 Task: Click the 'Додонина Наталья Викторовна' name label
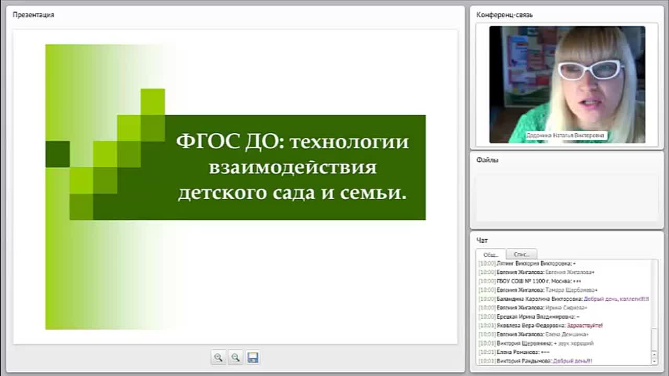tap(566, 135)
